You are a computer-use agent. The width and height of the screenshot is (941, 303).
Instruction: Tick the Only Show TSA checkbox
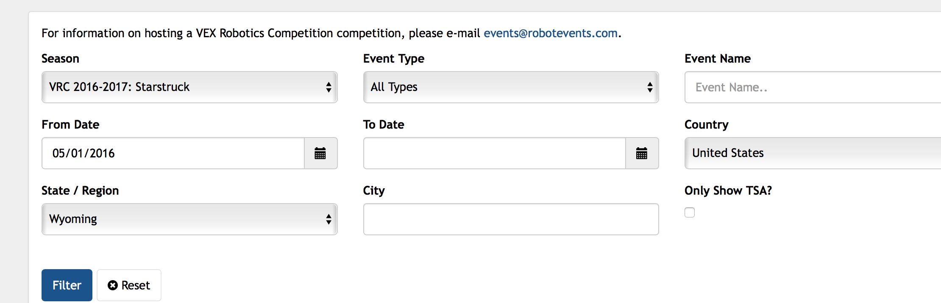[690, 212]
